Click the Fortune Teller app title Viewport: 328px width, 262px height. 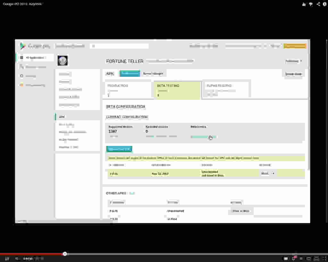click(125, 61)
